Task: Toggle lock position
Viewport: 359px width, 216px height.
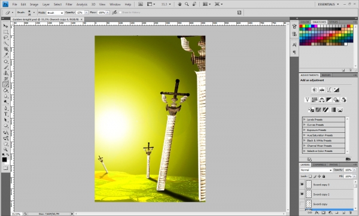Action: pos(319,177)
